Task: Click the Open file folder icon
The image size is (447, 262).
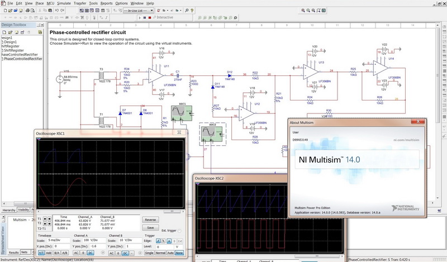Action: 10,11
